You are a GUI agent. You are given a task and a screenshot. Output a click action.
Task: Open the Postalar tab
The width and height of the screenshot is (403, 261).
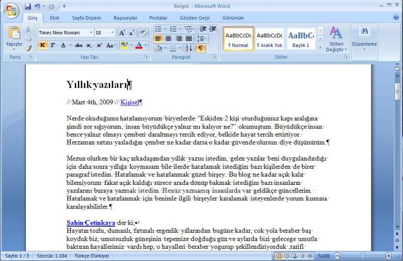pyautogui.click(x=158, y=18)
